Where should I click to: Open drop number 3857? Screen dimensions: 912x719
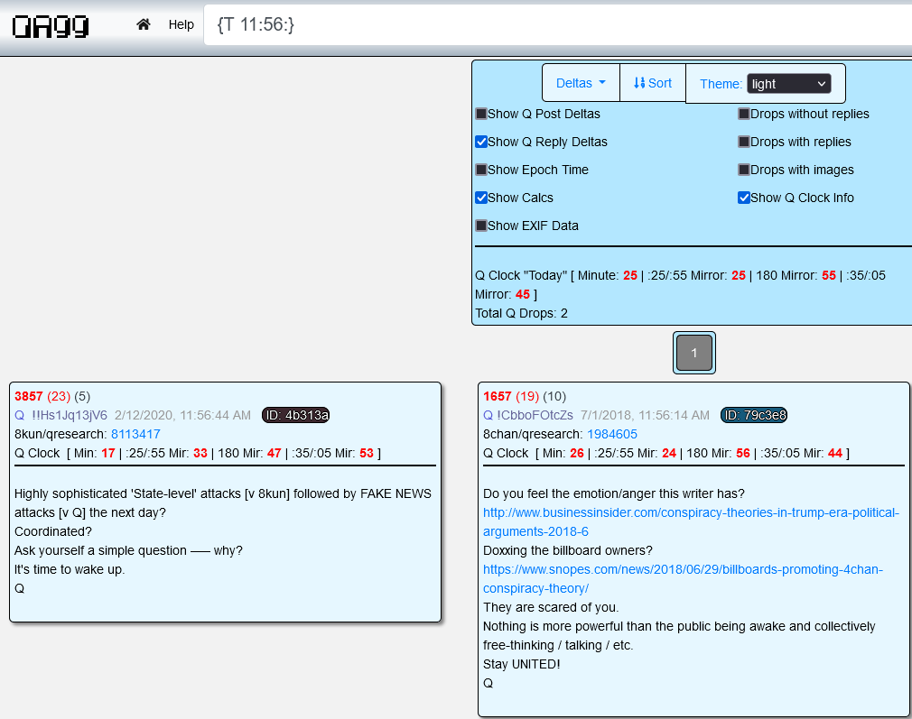coord(29,396)
